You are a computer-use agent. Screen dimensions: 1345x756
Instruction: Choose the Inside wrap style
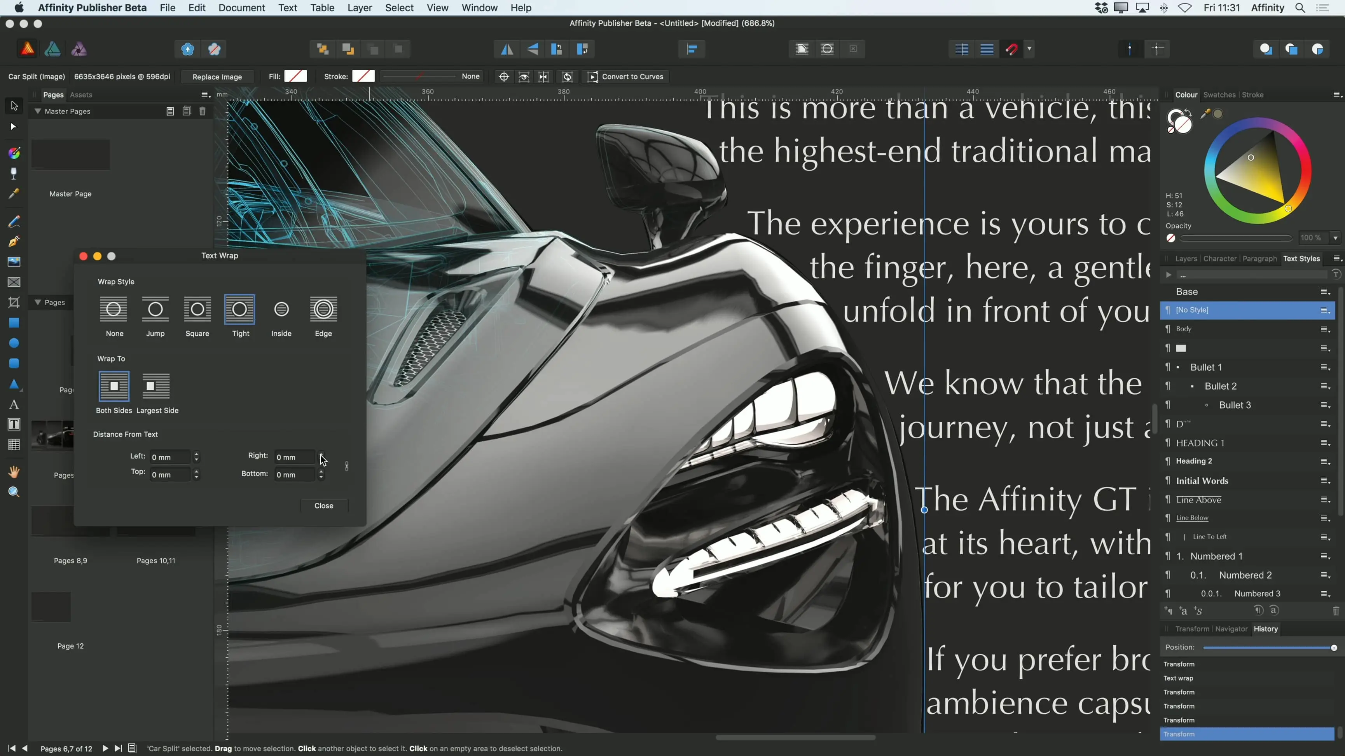281,316
